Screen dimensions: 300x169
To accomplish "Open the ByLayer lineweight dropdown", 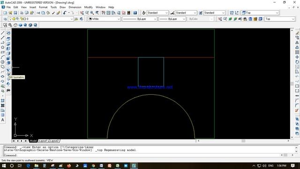I will click(184, 19).
